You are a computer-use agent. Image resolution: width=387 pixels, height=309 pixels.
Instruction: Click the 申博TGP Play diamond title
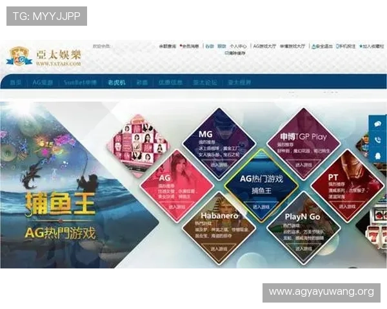[303, 136]
